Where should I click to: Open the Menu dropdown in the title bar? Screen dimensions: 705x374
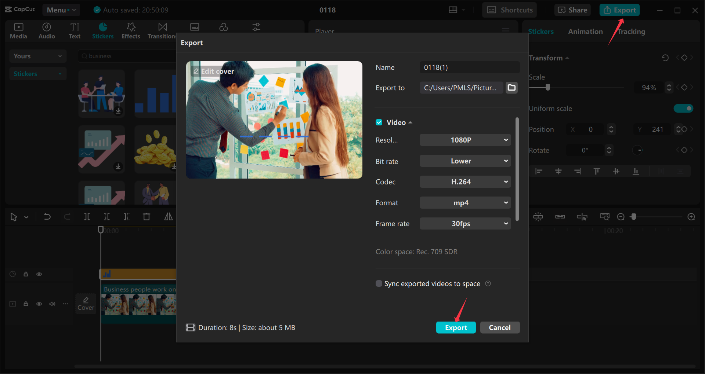61,10
